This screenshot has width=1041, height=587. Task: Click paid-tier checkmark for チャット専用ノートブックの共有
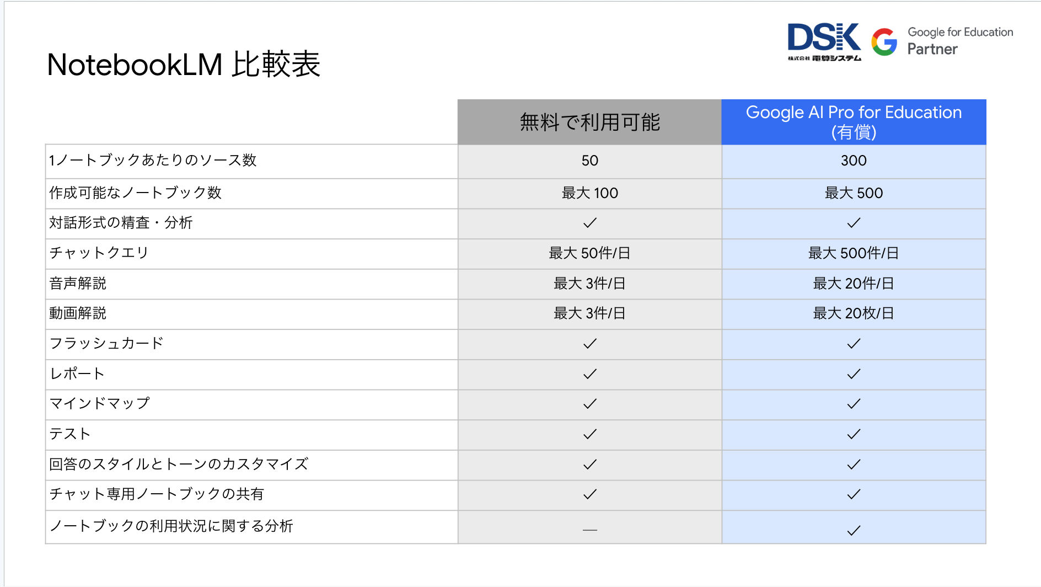(854, 494)
